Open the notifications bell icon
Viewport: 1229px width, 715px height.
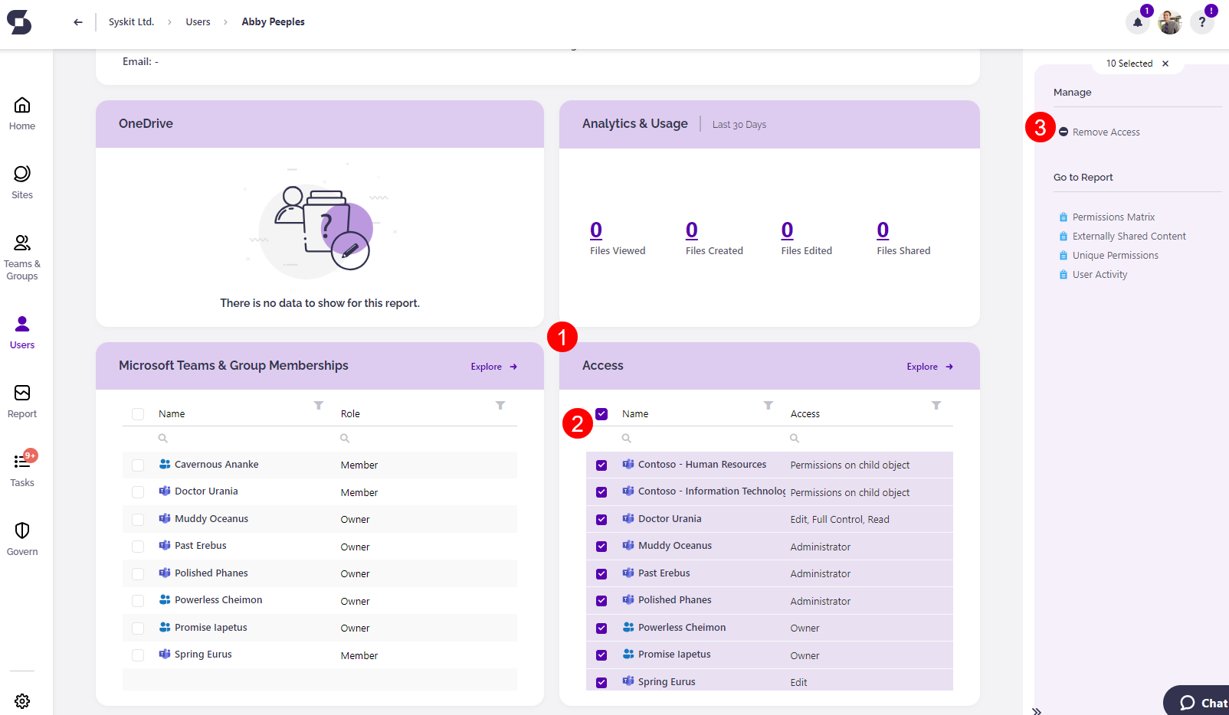[1138, 22]
